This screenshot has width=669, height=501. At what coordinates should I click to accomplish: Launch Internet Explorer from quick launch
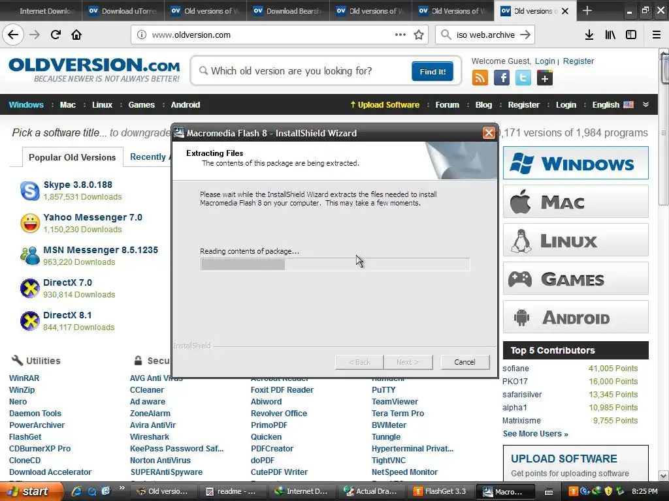click(x=77, y=491)
